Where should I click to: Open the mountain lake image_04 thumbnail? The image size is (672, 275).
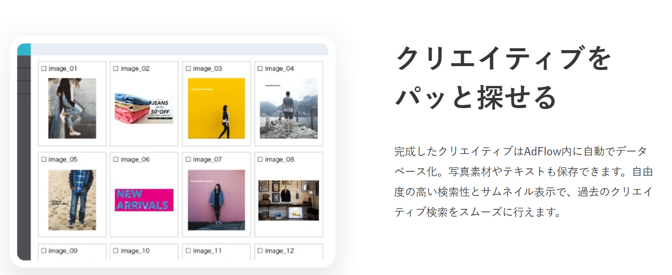288,108
